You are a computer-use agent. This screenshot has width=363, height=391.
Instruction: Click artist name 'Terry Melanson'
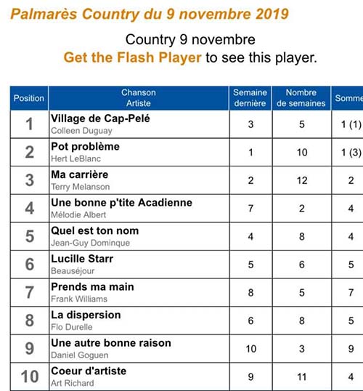[81, 187]
